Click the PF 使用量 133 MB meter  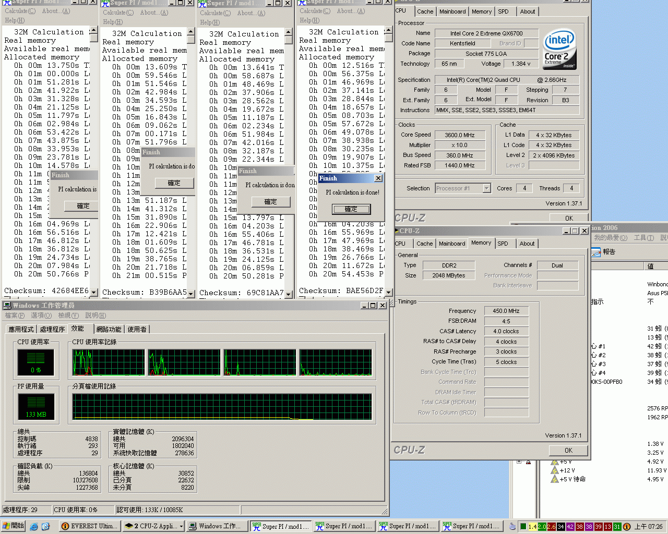[35, 407]
